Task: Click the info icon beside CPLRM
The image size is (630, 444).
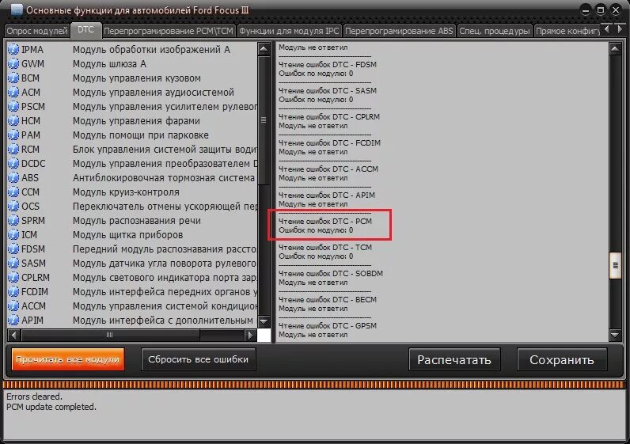Action: (13, 278)
